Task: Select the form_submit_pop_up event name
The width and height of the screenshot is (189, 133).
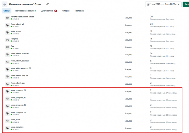Action: pyautogui.click(x=19, y=76)
